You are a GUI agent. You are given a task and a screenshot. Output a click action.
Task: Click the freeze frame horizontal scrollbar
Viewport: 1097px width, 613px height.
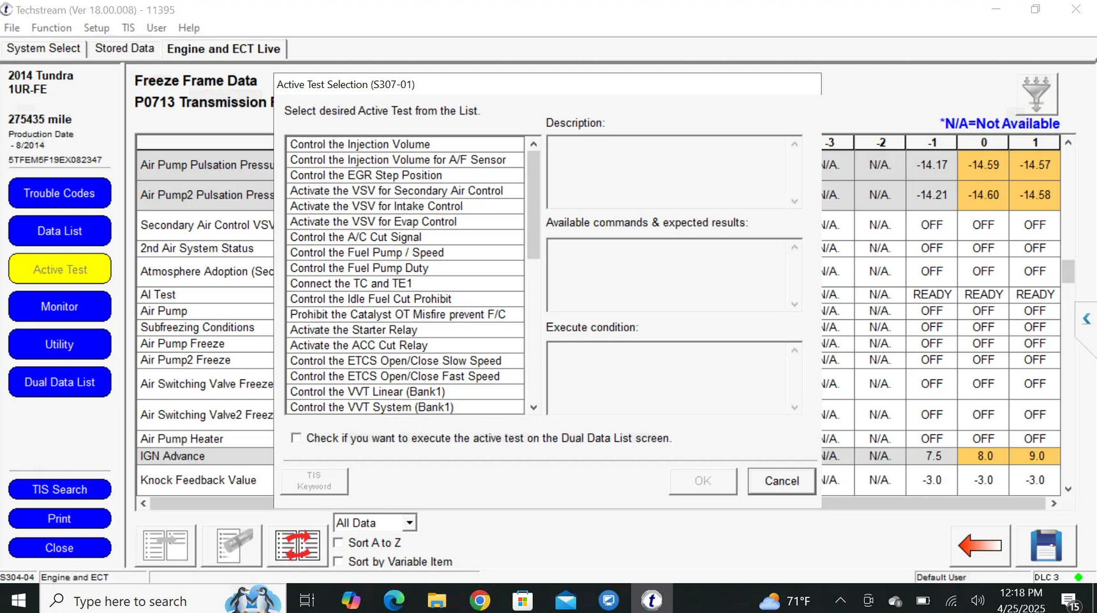[598, 503]
